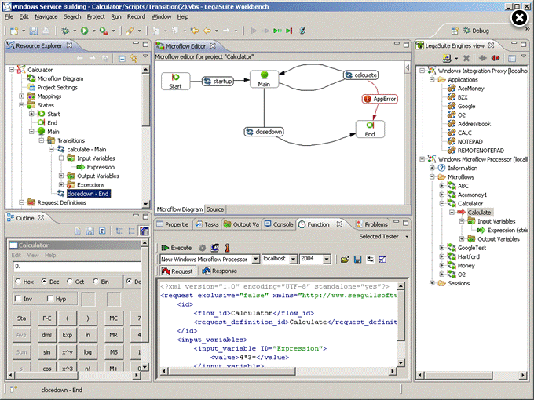Select the Main state node in diagram

(265, 79)
